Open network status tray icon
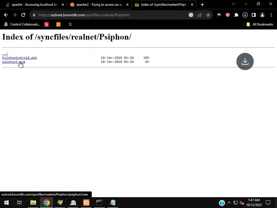The height and width of the screenshot is (208, 277). 236,203
